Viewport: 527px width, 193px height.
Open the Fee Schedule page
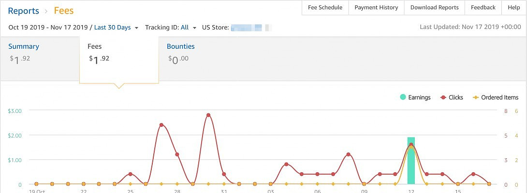click(x=325, y=8)
